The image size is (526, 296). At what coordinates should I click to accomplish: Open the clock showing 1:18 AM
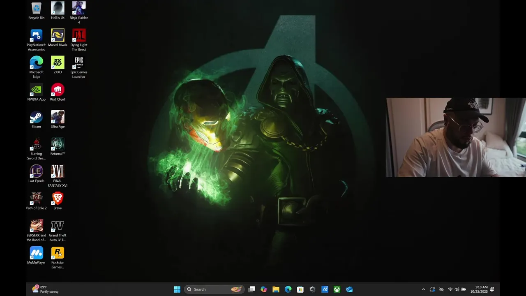[479, 289]
